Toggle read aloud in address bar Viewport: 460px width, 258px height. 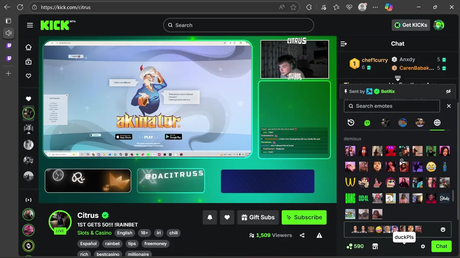pyautogui.click(x=282, y=7)
